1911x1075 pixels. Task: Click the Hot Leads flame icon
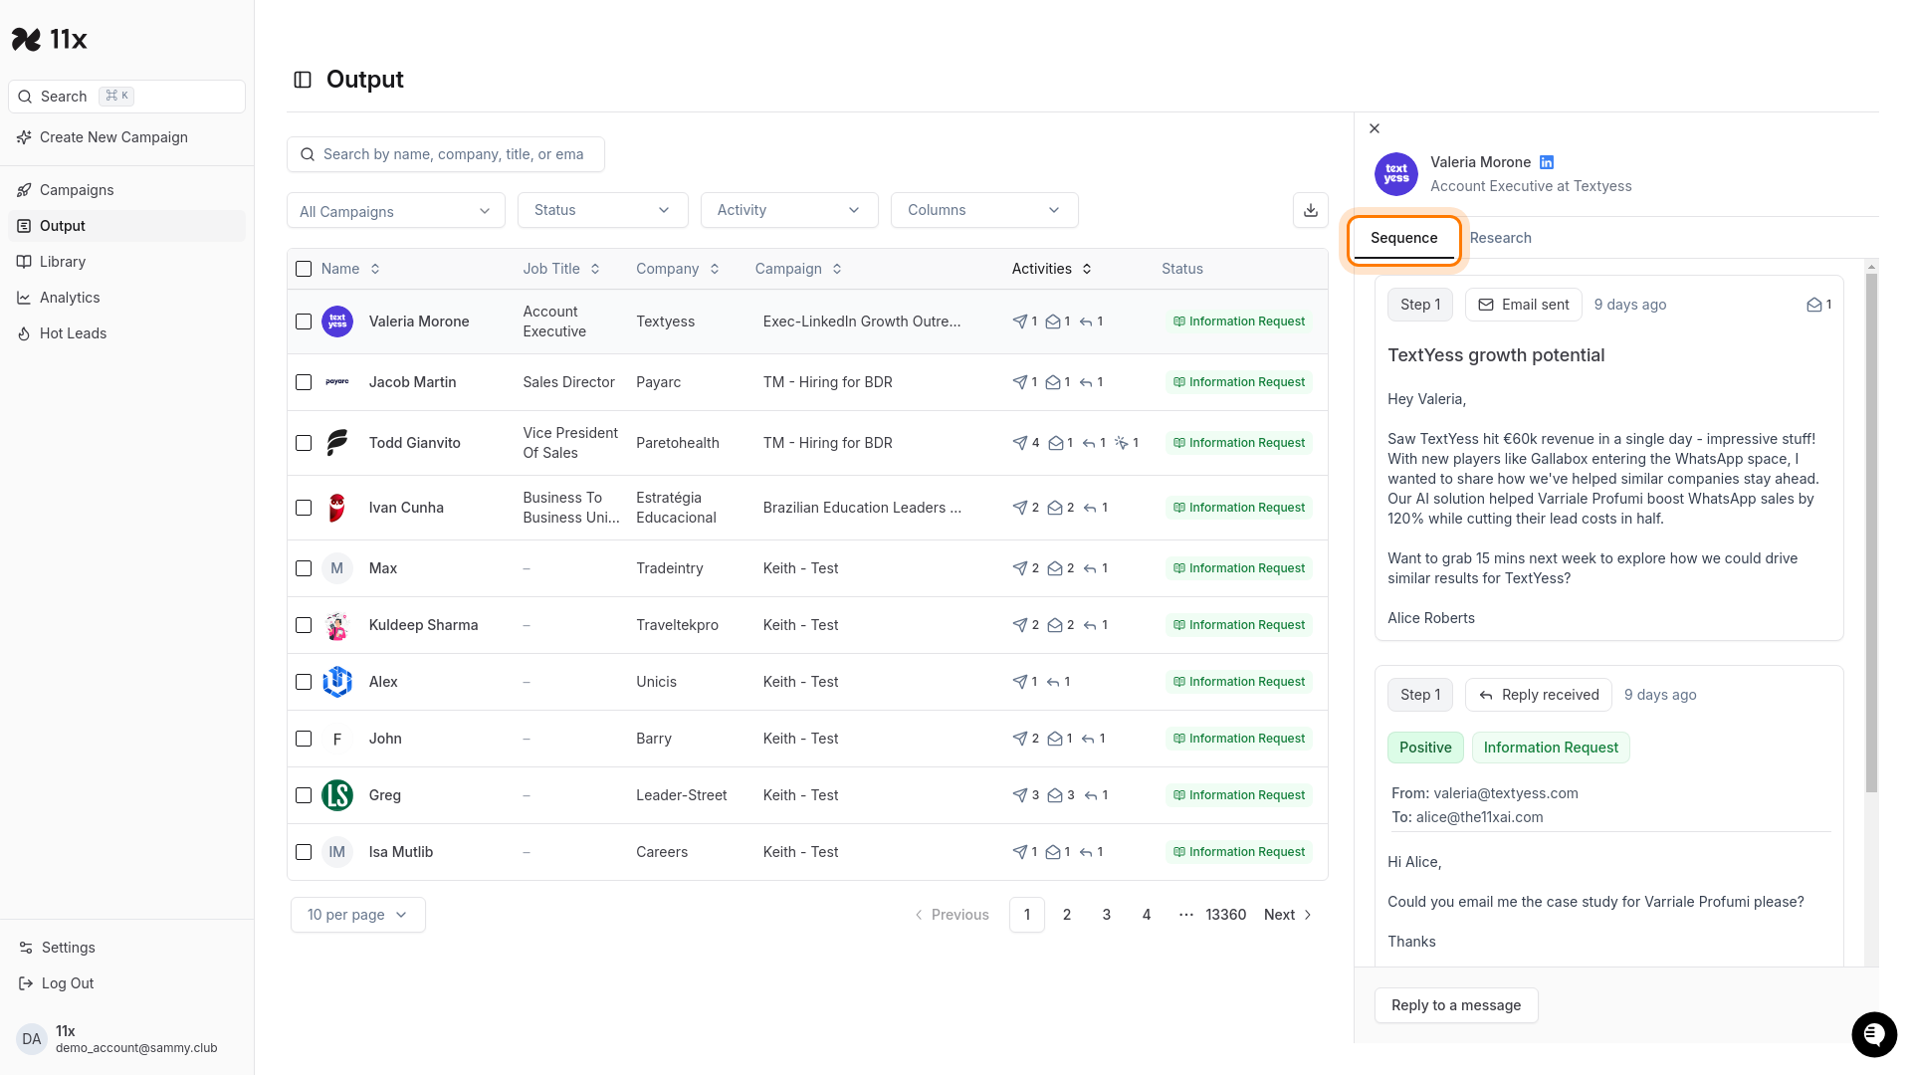click(24, 333)
